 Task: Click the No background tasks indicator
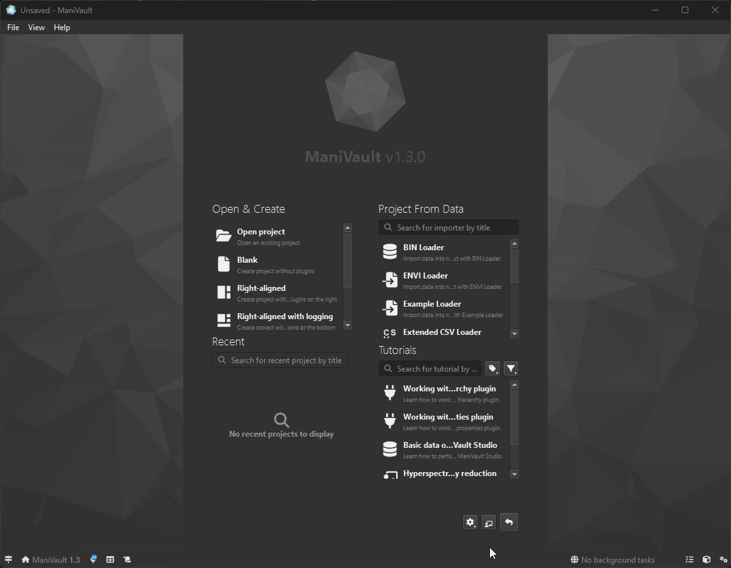pos(613,559)
